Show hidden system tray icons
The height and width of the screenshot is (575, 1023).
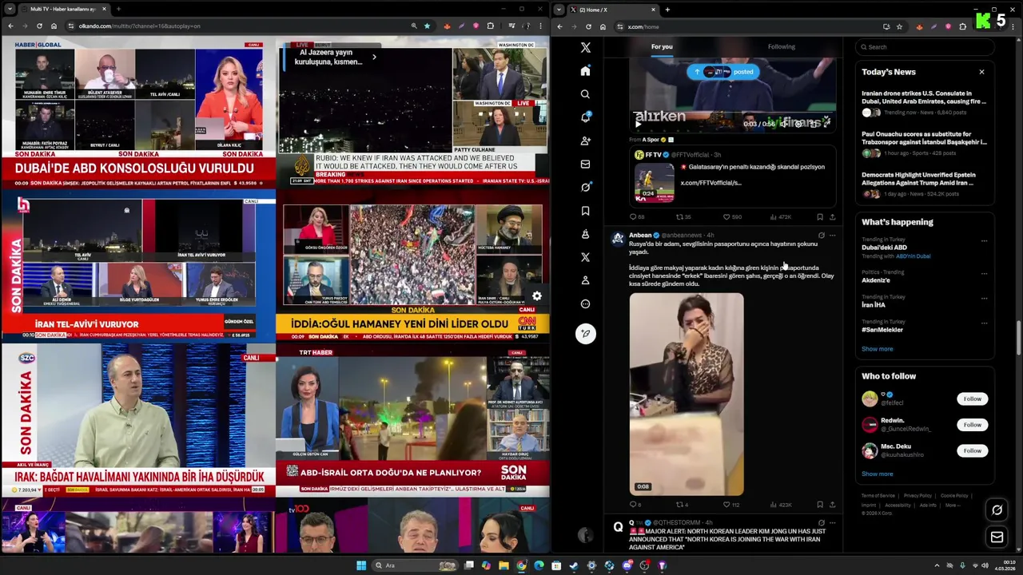tap(937, 565)
